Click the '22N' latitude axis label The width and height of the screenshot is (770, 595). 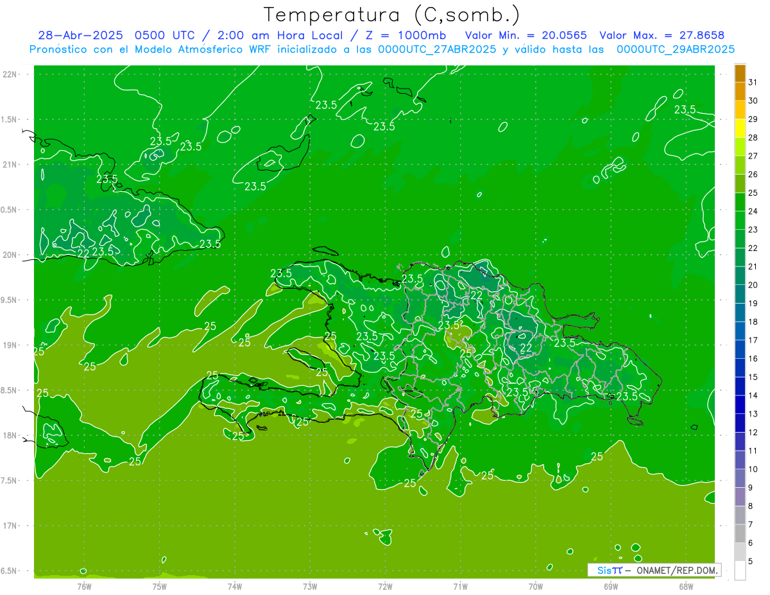click(10, 74)
